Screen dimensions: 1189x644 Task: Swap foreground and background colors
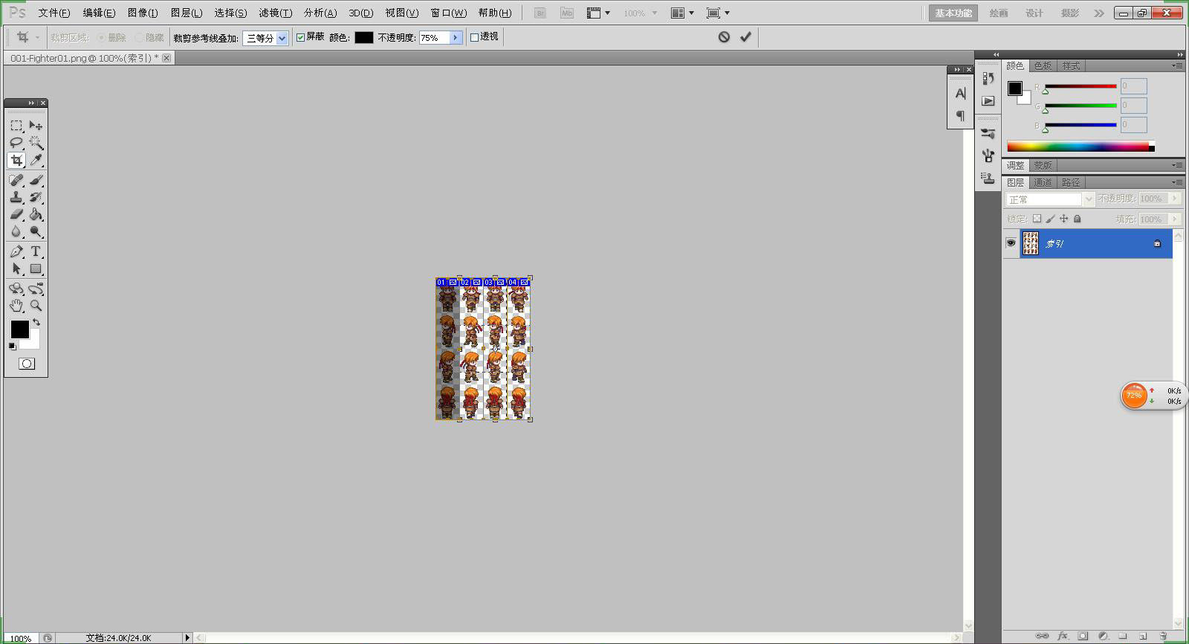coord(36,322)
